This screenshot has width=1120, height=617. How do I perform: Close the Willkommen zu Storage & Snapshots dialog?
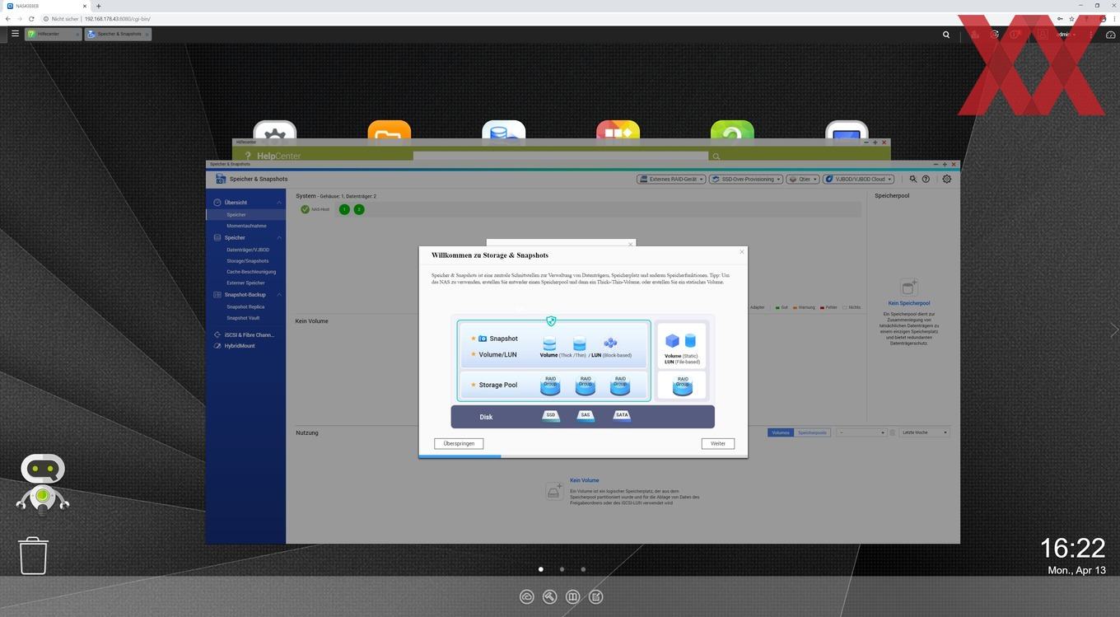[x=741, y=252]
